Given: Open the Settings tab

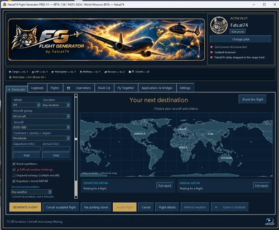Looking at the screenshot, I should click(x=185, y=88).
